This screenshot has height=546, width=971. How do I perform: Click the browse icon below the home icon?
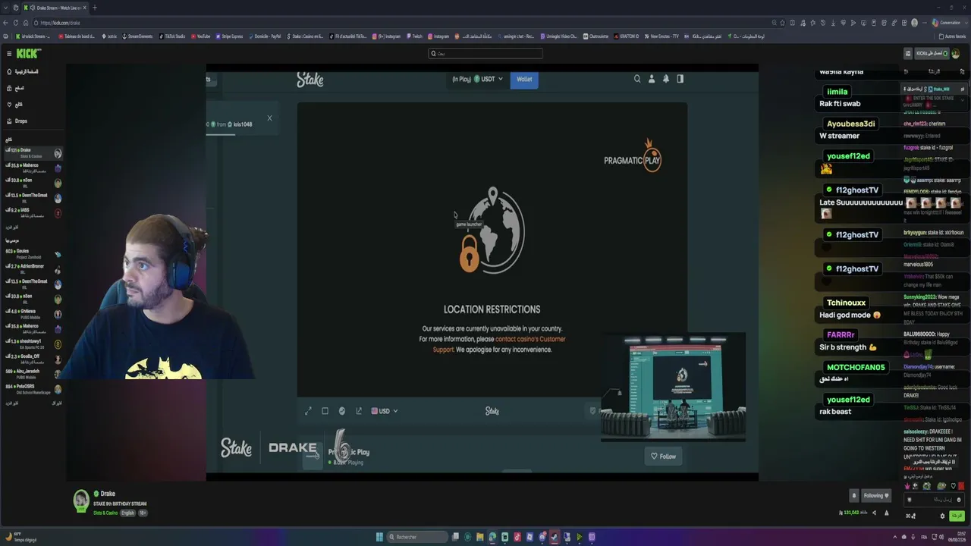click(x=9, y=88)
